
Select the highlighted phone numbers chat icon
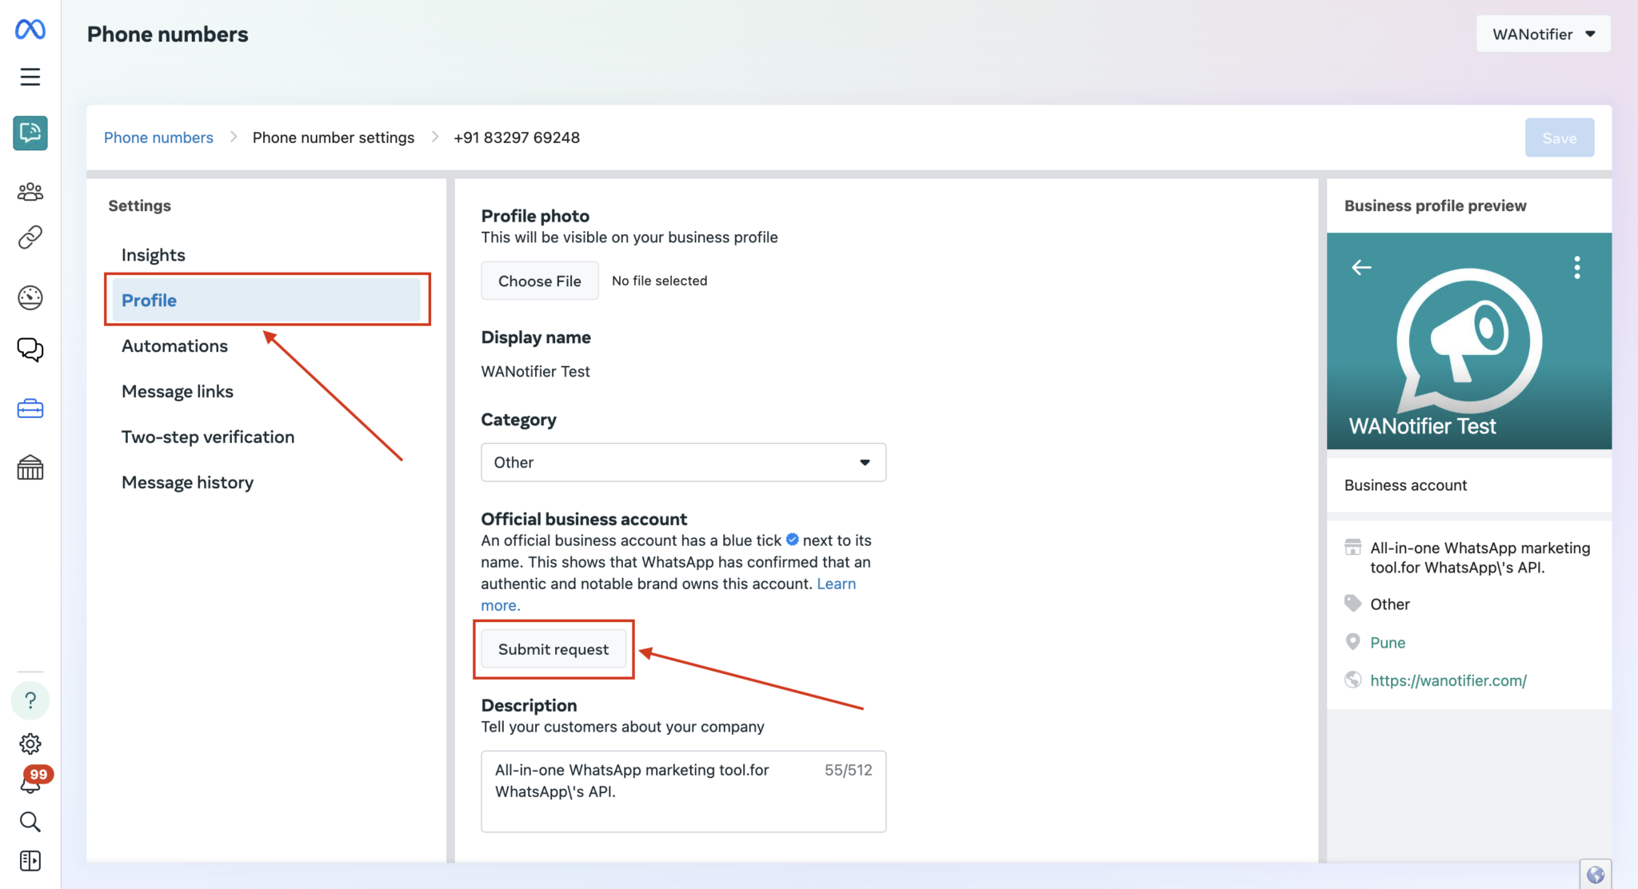(x=30, y=134)
